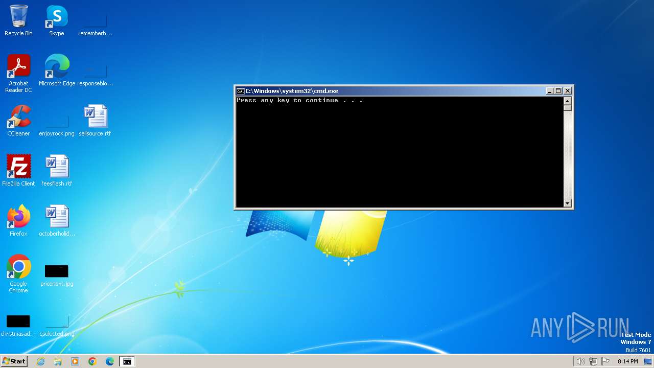Launch Firefox from the desktop

pos(18,221)
